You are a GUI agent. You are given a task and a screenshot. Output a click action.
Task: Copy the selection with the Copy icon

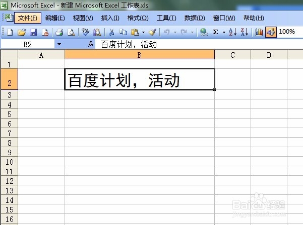tap(123, 32)
